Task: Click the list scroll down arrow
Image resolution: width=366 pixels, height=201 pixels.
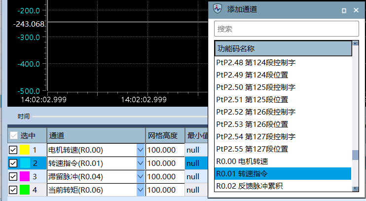Action: click(355, 189)
